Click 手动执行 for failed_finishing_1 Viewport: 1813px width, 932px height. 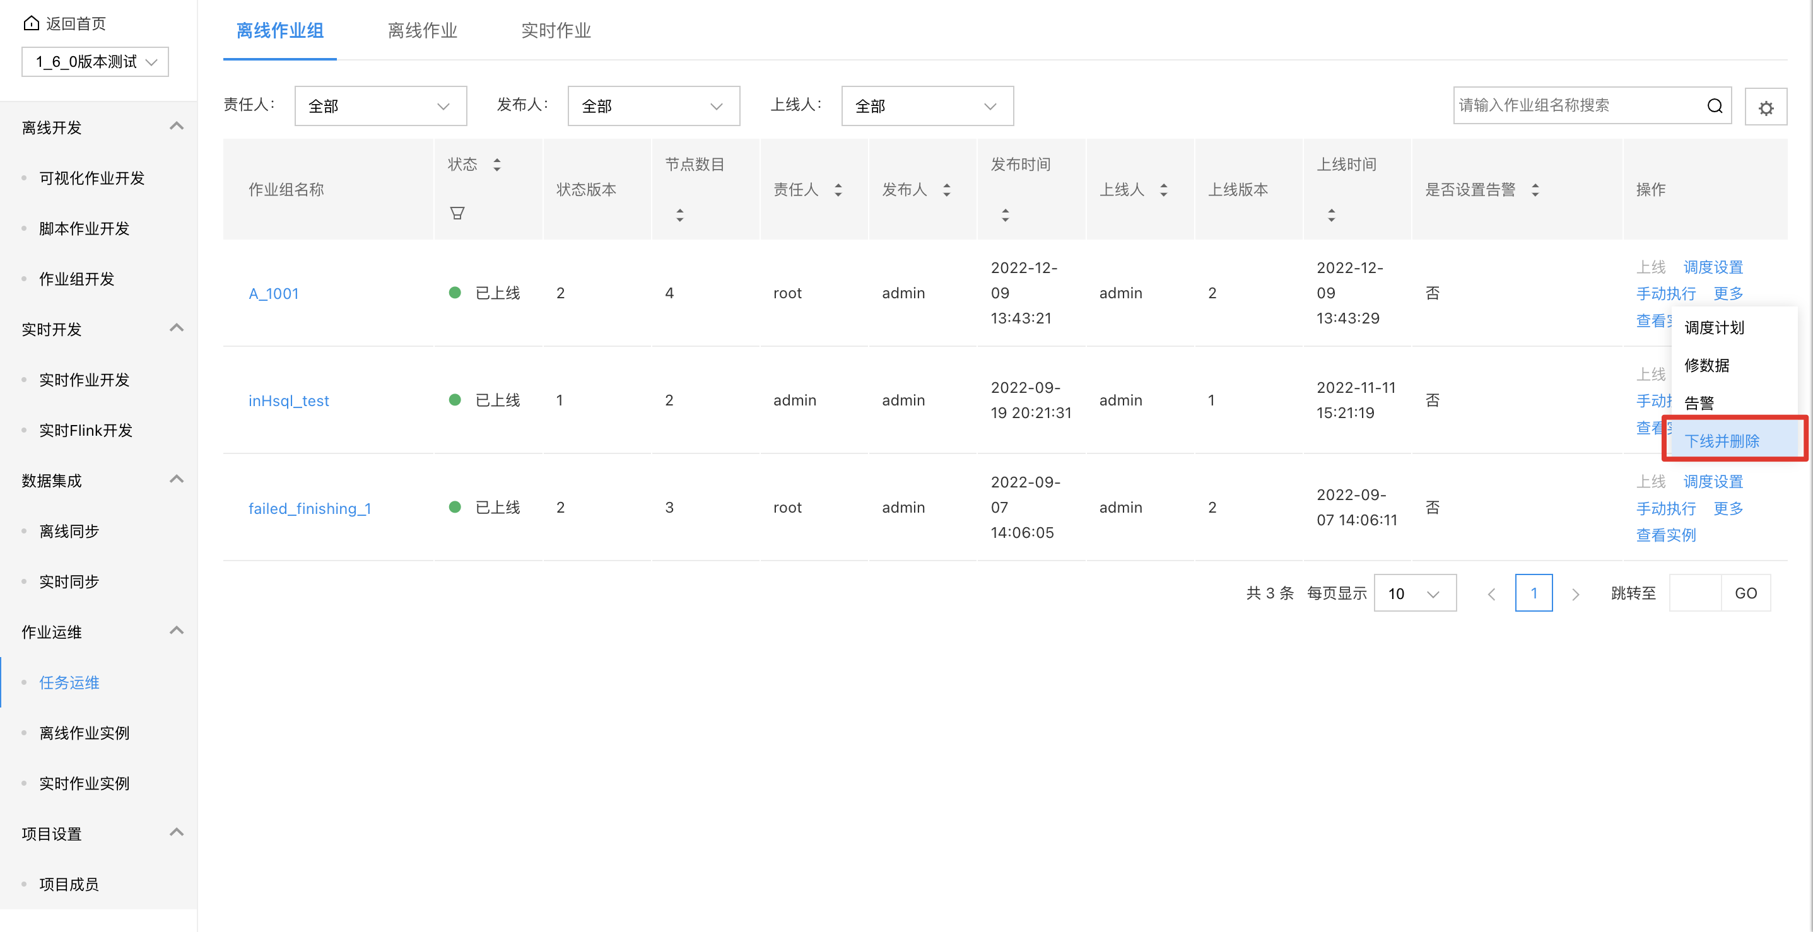pos(1666,508)
